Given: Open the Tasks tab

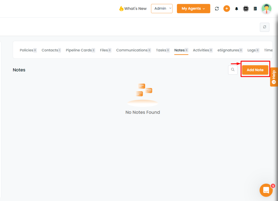Looking at the screenshot, I should tap(163, 50).
